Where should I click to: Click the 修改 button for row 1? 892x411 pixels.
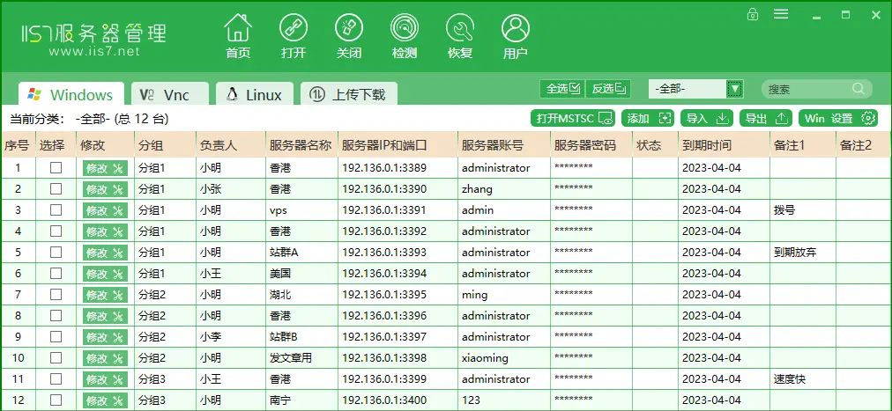pos(105,168)
